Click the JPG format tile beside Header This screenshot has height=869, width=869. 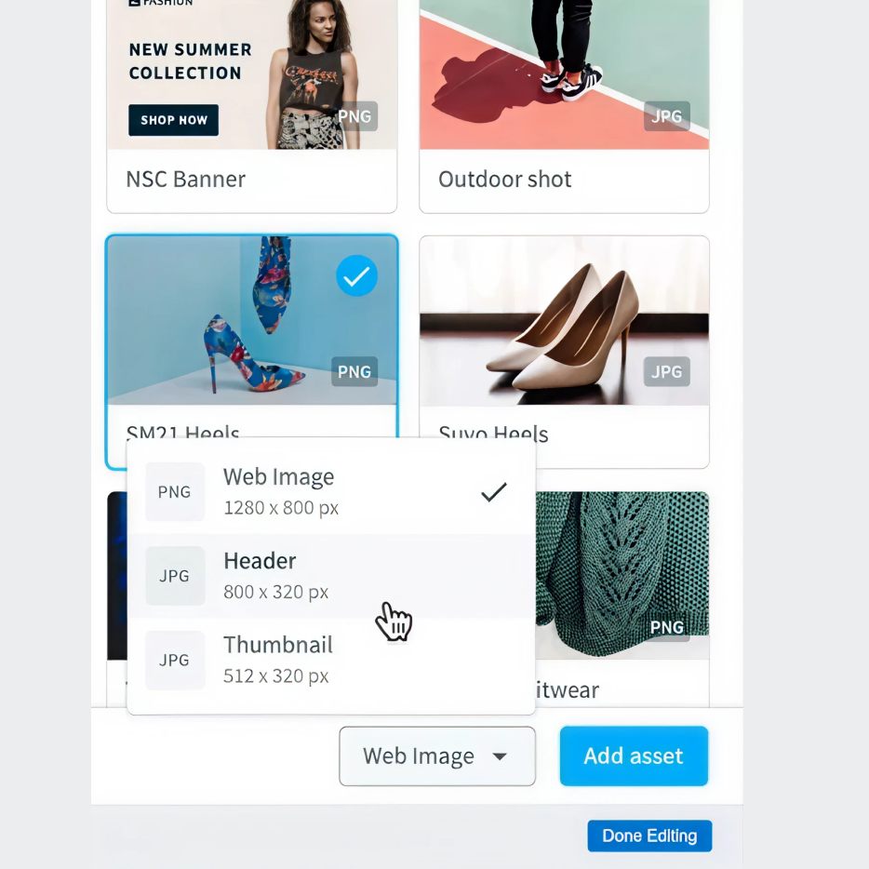click(175, 576)
